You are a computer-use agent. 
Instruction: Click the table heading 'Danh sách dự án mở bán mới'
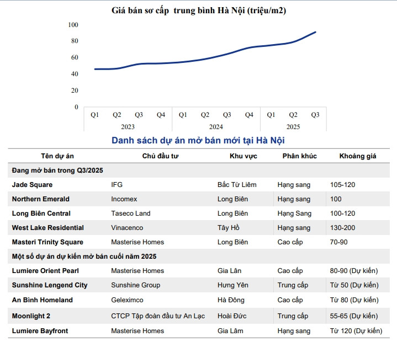coord(198,141)
